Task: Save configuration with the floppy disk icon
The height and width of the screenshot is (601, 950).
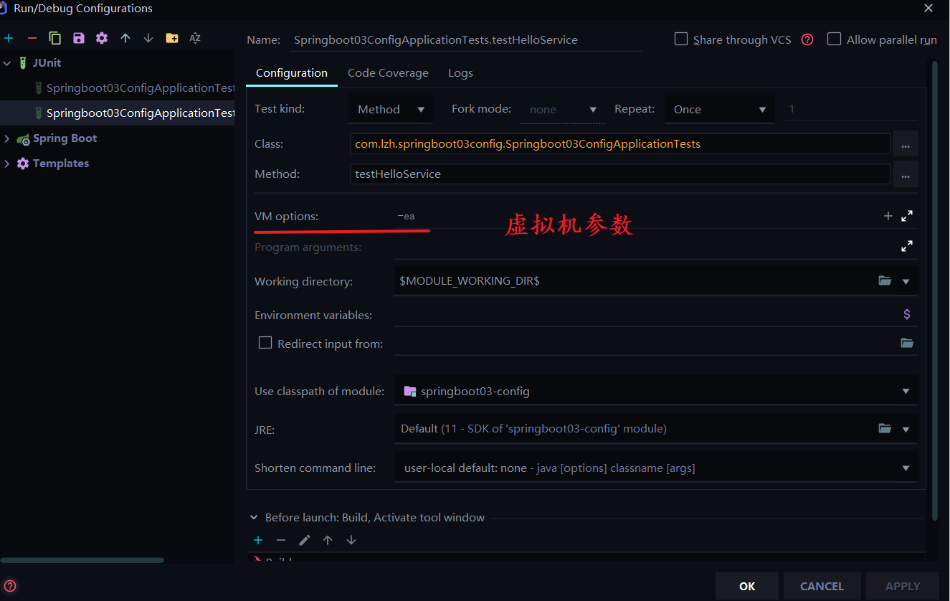Action: pos(79,38)
